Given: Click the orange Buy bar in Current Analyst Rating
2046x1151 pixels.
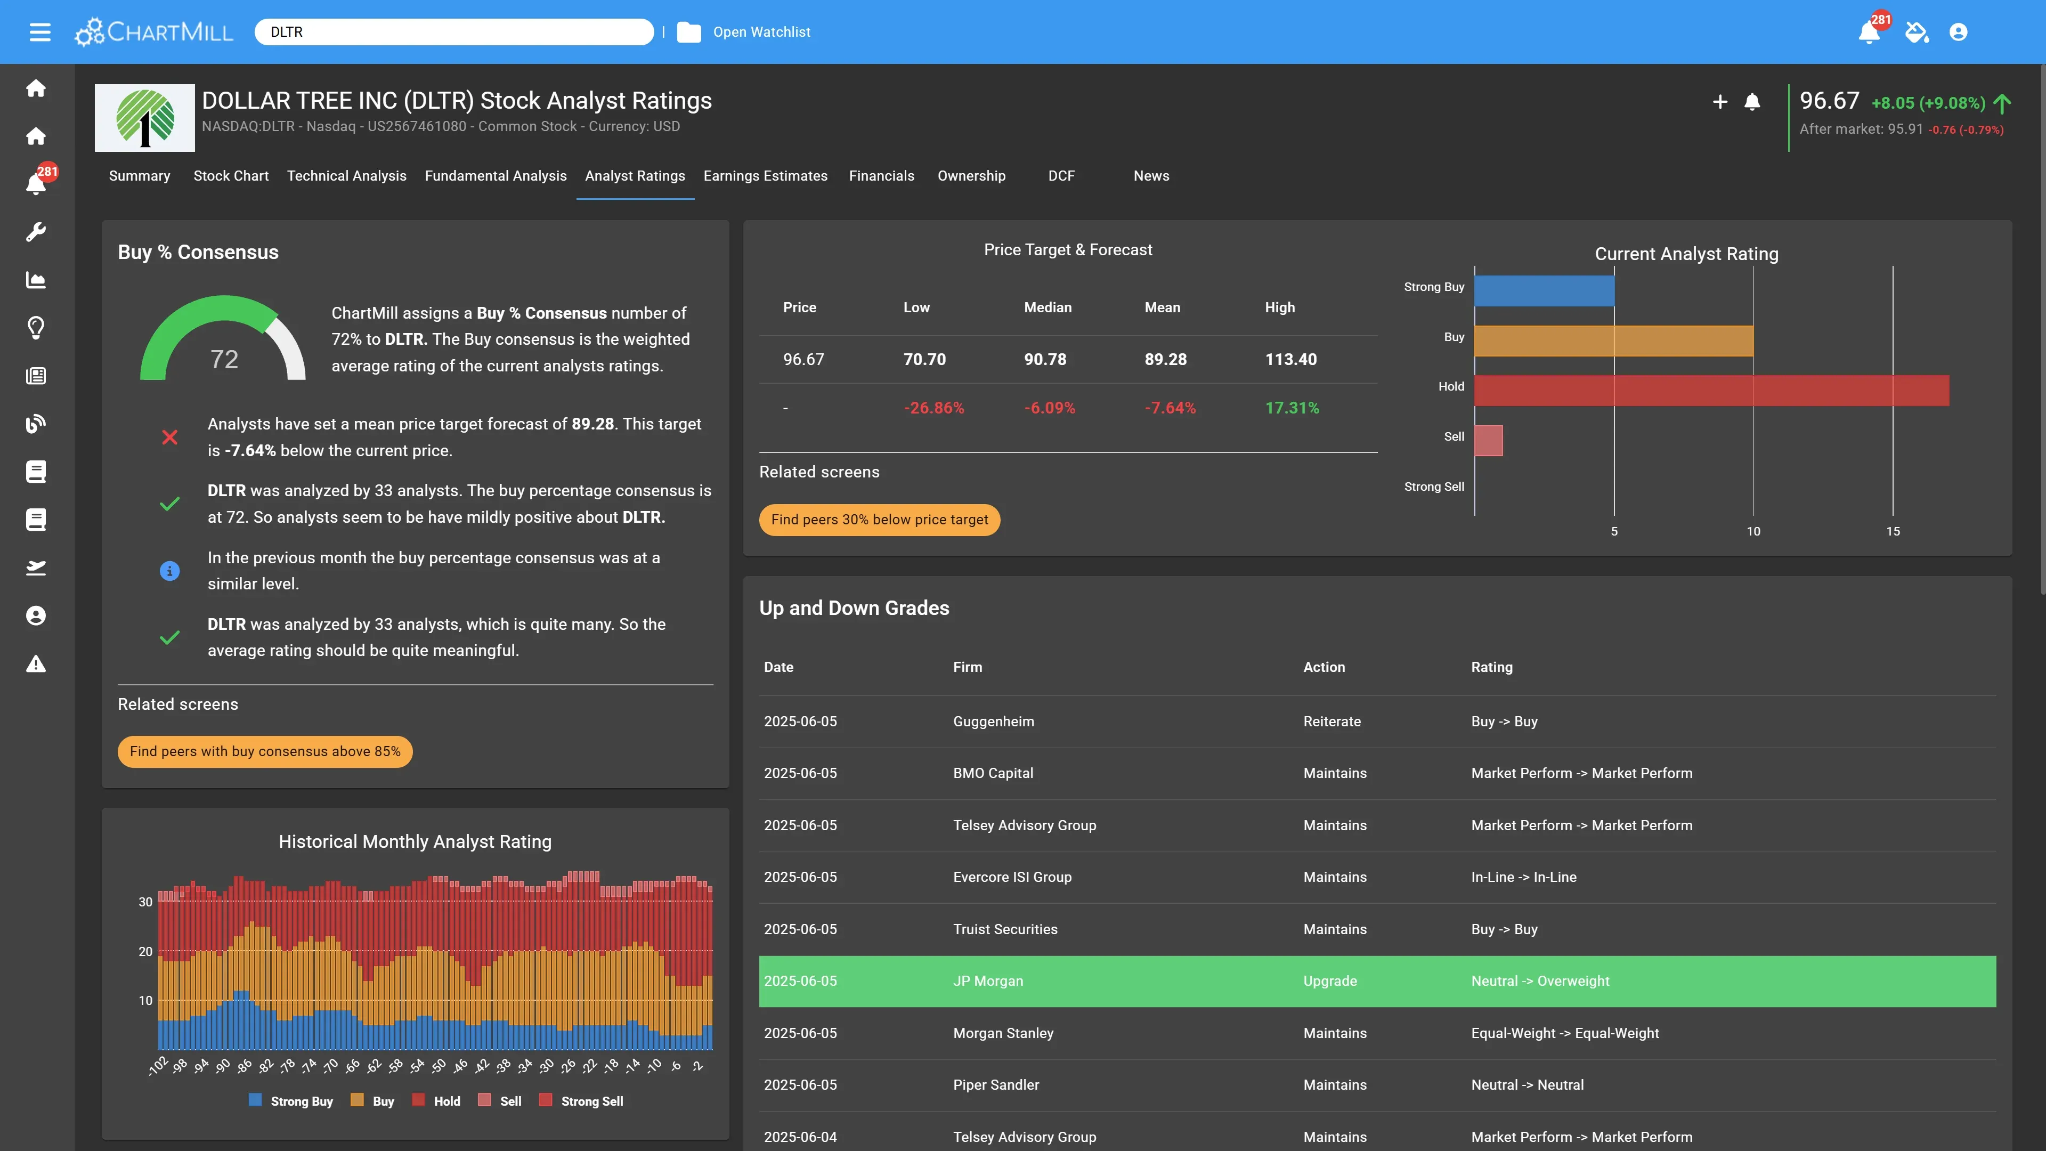Looking at the screenshot, I should point(1614,341).
